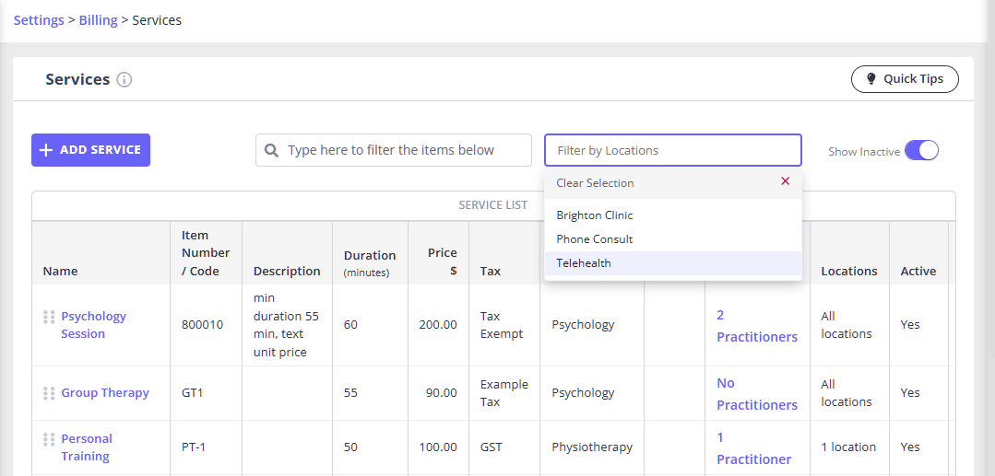Click the info icon beside Services heading

click(124, 80)
